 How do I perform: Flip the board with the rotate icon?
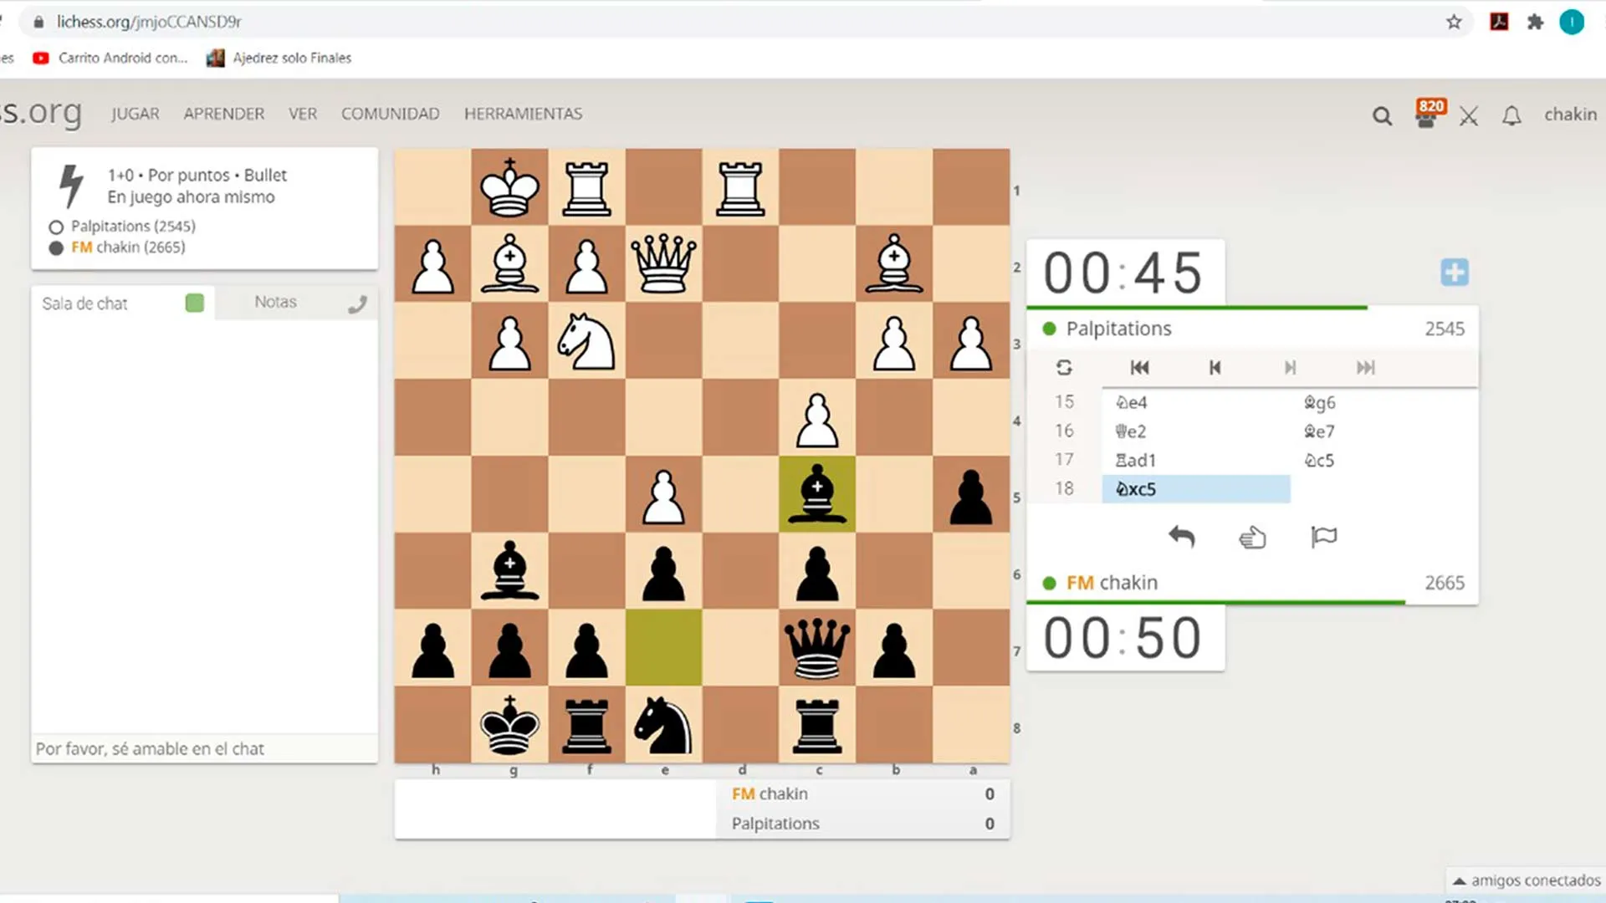1064,368
